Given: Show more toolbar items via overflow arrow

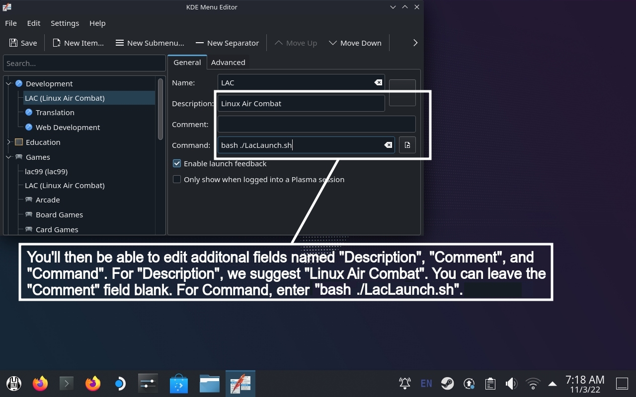Looking at the screenshot, I should [x=415, y=43].
